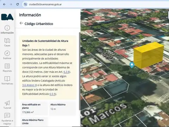Screen dimensions: 169x127
Task: Go back from Código Urbanístico arrow
Action: click(21, 23)
